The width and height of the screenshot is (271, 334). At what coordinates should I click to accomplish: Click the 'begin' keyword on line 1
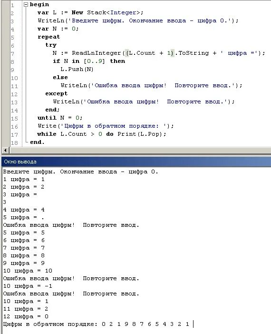click(39, 4)
